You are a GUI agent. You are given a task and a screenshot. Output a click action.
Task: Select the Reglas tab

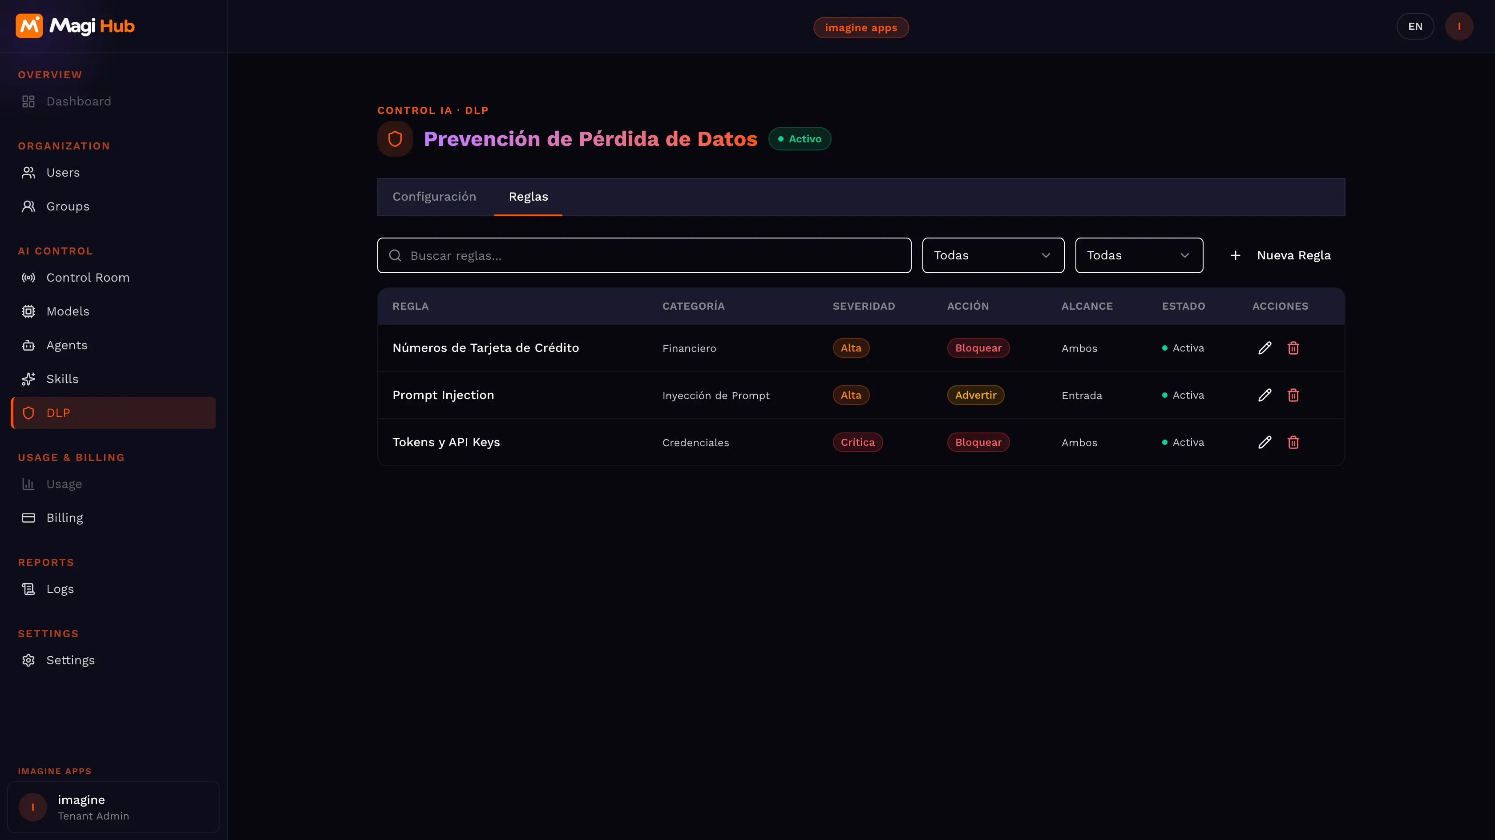point(528,197)
